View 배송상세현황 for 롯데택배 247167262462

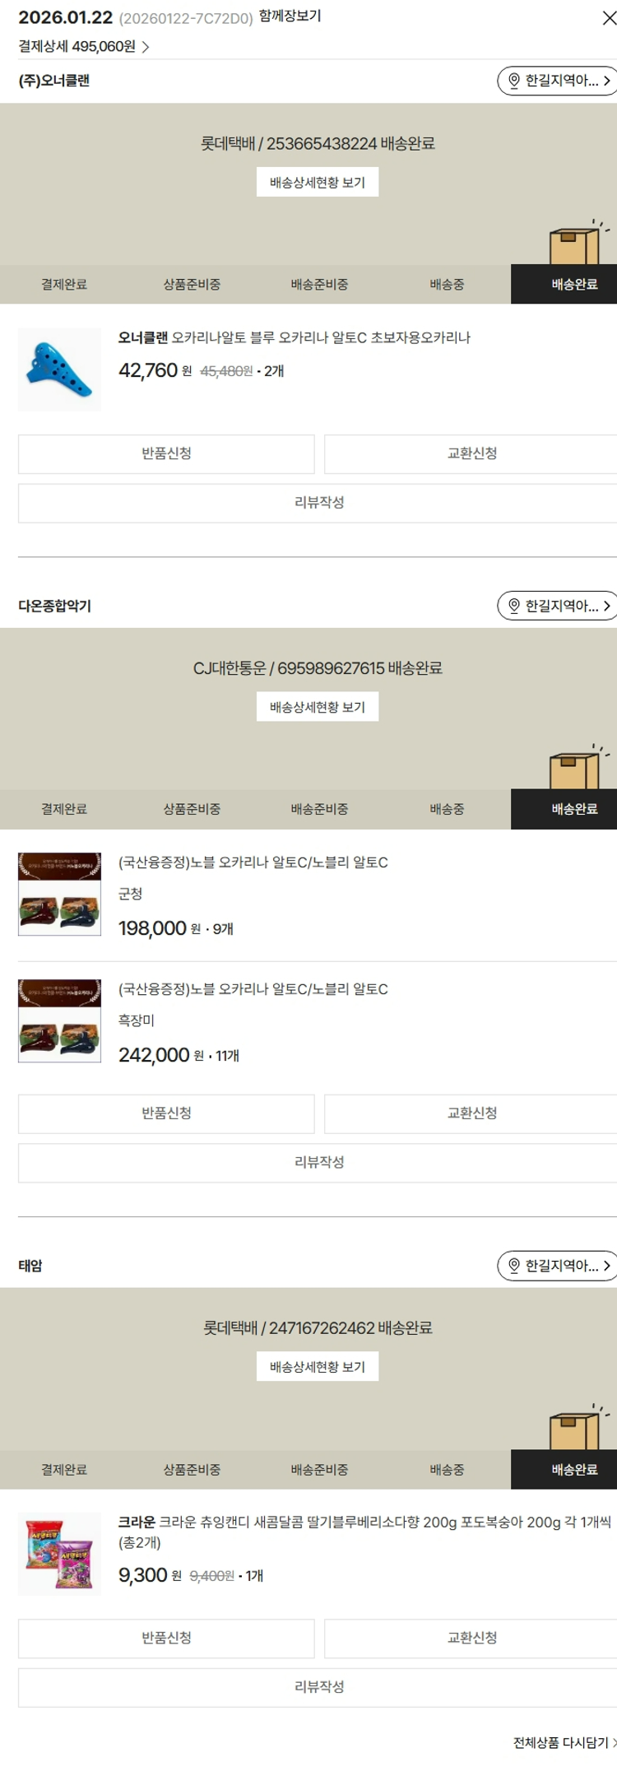coord(318,1367)
